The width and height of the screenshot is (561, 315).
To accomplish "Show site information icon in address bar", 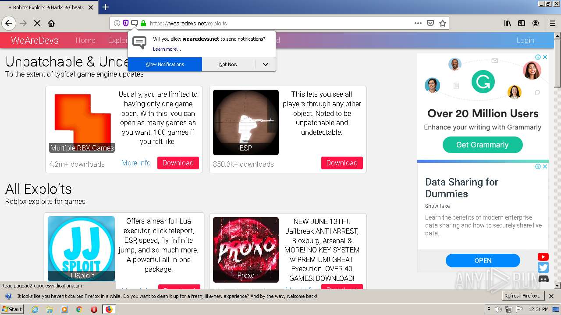I will coord(117,23).
